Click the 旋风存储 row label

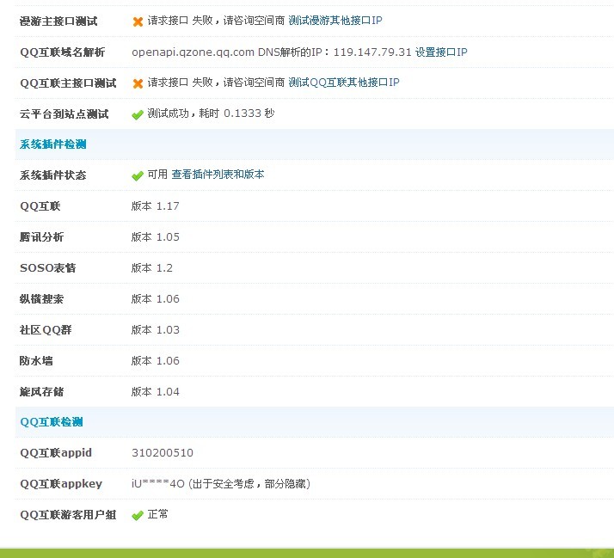click(x=41, y=391)
